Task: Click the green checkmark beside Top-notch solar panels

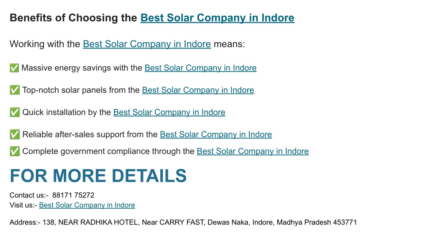Action: click(x=15, y=90)
